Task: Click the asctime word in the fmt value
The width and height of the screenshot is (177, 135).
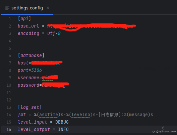Action: (x=49, y=115)
